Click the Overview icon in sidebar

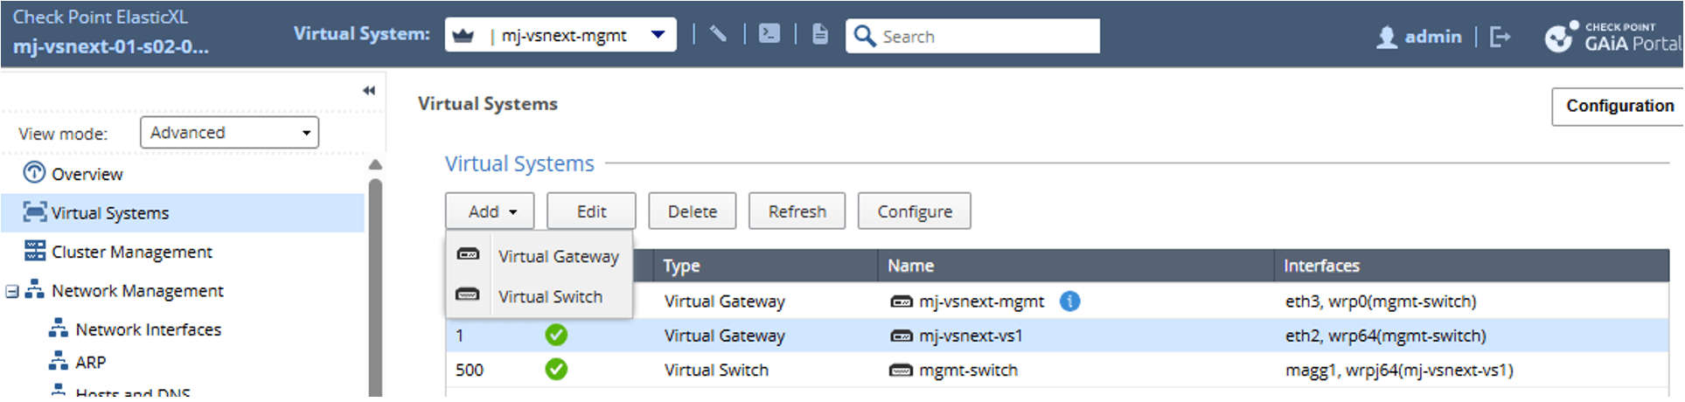(x=34, y=173)
